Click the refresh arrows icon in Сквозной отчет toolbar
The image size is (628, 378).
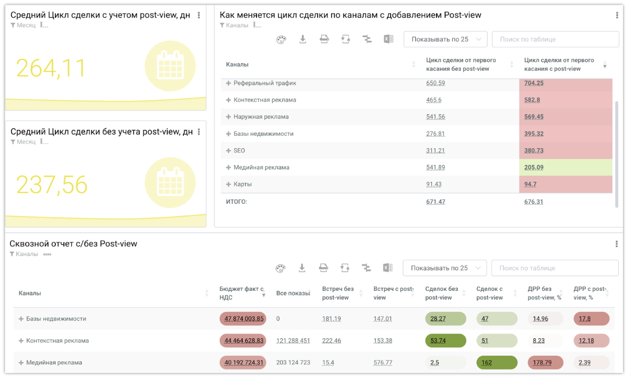click(345, 268)
